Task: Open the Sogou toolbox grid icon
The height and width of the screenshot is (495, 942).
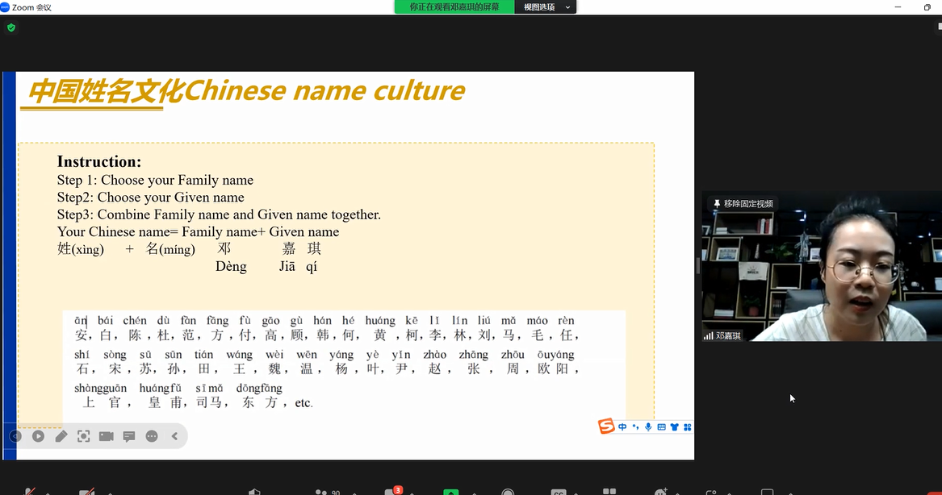Action: click(687, 427)
